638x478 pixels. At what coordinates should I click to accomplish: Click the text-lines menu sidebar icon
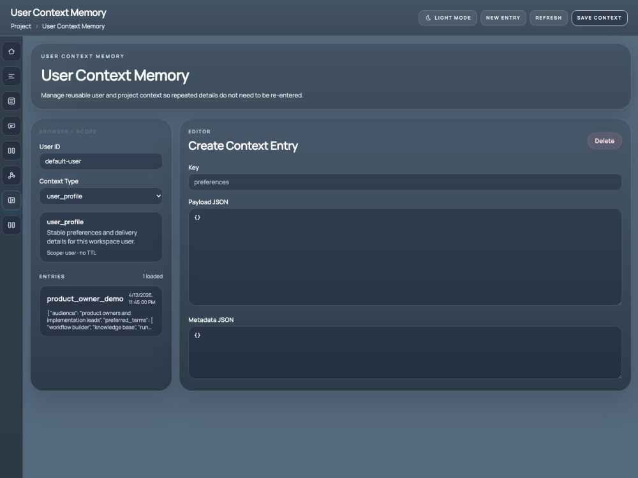(x=11, y=76)
